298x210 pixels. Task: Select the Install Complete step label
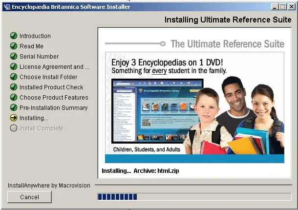(x=42, y=128)
